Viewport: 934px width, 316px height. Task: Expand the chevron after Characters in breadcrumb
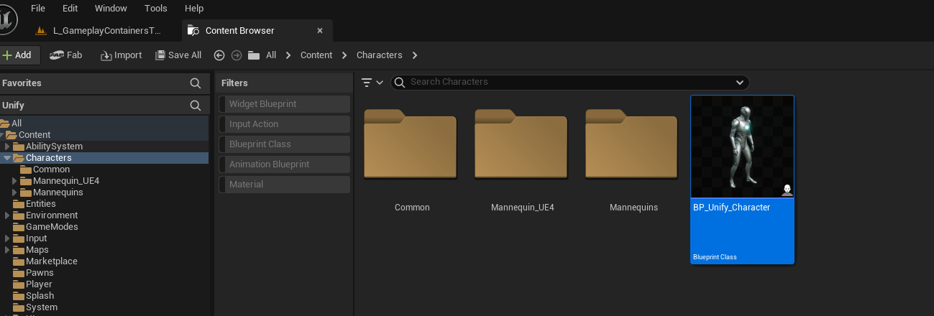tap(415, 55)
